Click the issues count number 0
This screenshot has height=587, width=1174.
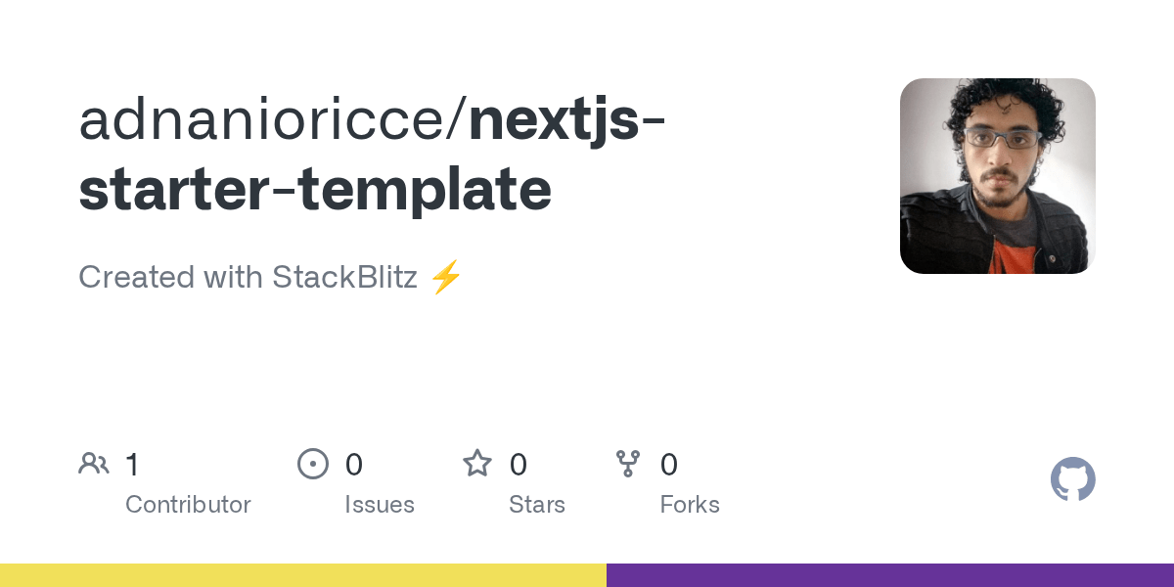[354, 465]
